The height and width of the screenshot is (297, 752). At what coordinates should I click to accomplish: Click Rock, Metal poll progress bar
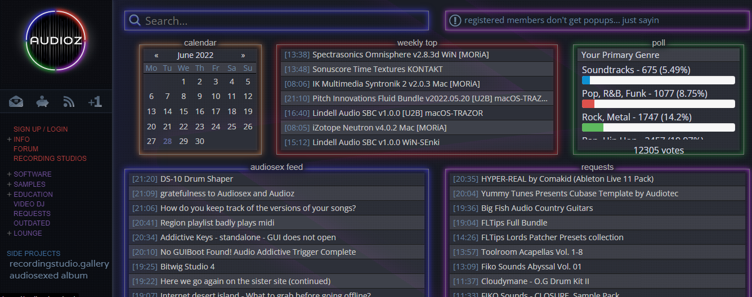pyautogui.click(x=659, y=128)
